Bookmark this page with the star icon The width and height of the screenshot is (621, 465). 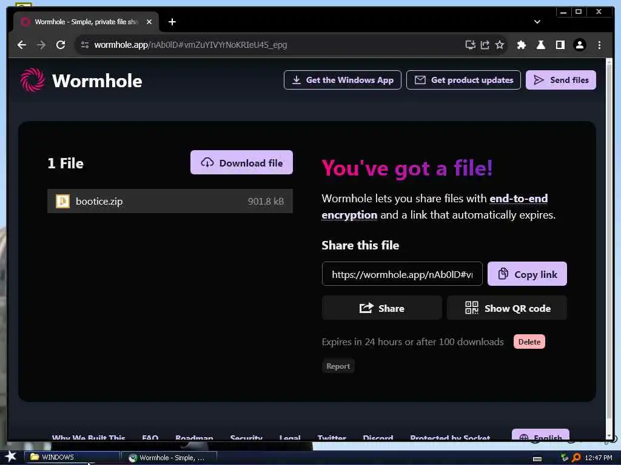click(500, 45)
